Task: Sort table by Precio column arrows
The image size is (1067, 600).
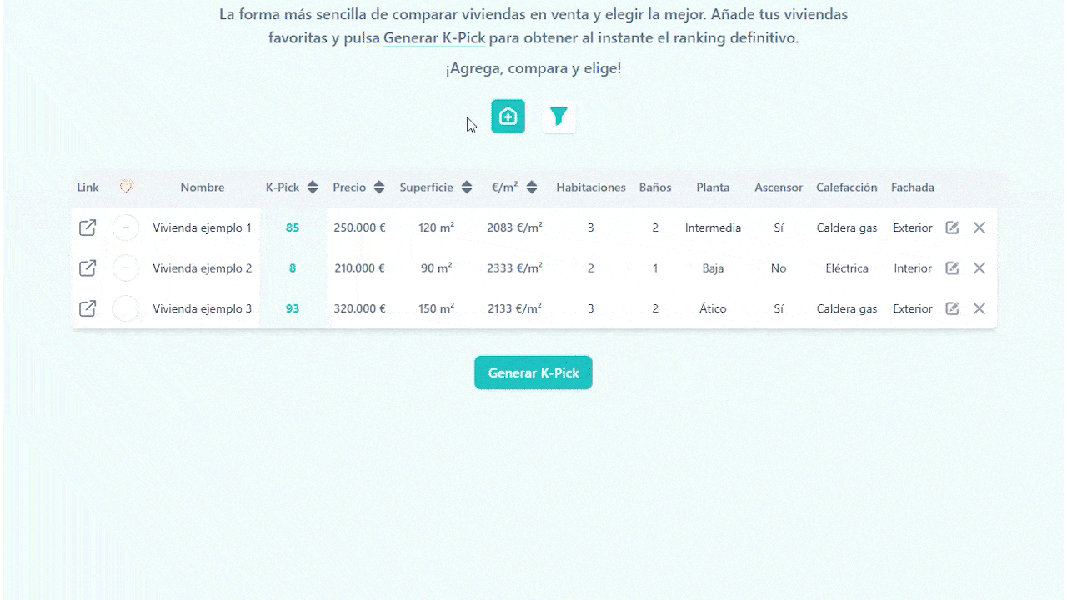Action: (x=379, y=187)
